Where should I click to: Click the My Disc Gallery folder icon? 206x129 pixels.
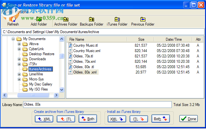25,84
